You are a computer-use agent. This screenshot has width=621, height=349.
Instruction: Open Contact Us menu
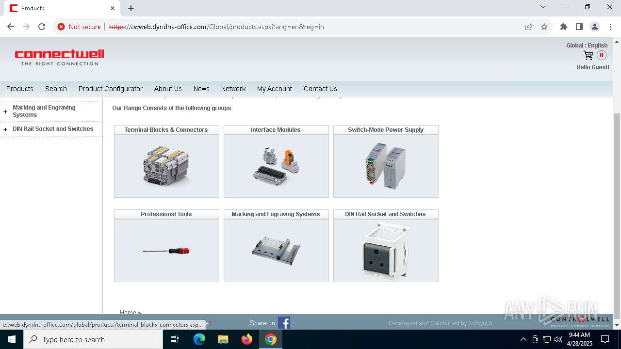click(x=320, y=89)
